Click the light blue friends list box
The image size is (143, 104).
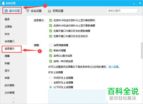(x=78, y=97)
